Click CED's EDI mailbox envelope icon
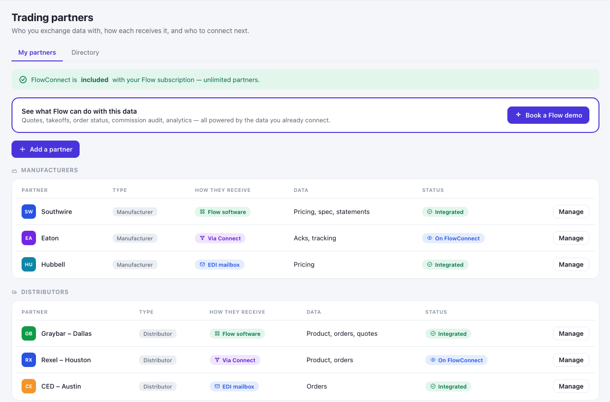Screen dimensions: 610x402 click(217, 386)
